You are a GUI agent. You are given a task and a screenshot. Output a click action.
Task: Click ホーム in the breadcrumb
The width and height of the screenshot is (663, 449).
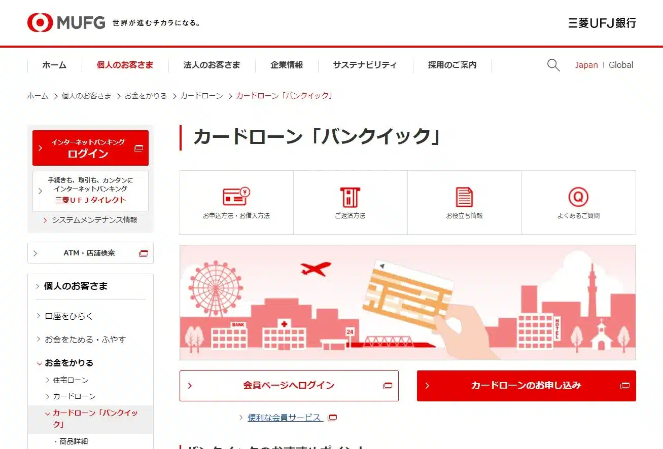38,96
